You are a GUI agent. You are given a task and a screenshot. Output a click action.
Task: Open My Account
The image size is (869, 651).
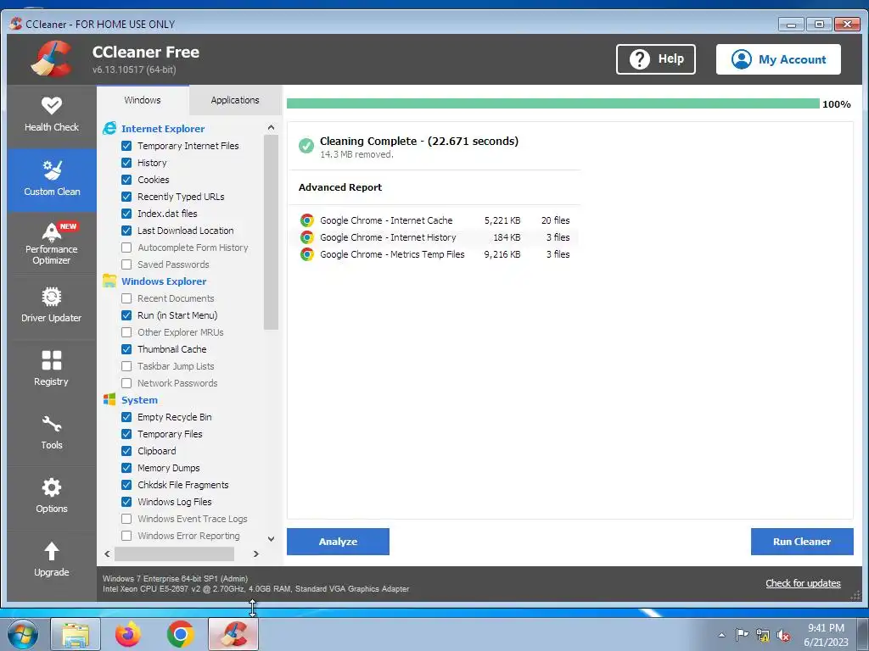[778, 59]
